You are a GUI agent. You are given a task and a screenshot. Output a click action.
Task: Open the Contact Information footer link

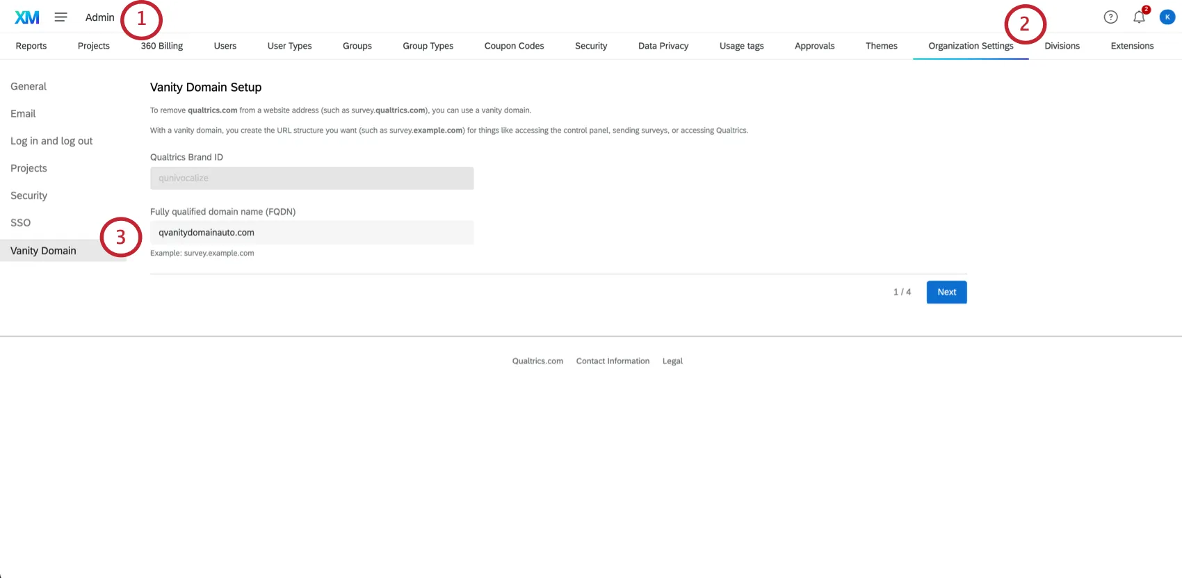[613, 361]
